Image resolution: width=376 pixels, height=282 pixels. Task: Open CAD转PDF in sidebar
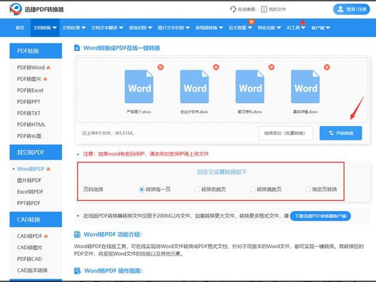click(30, 236)
